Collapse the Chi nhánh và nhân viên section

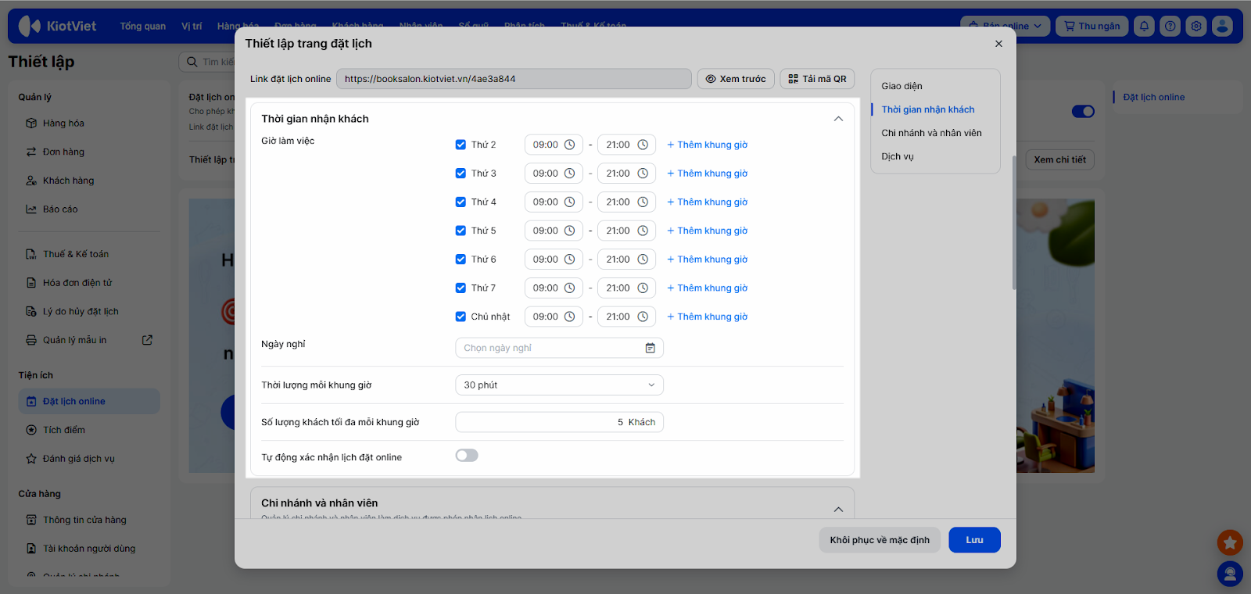pyautogui.click(x=838, y=510)
